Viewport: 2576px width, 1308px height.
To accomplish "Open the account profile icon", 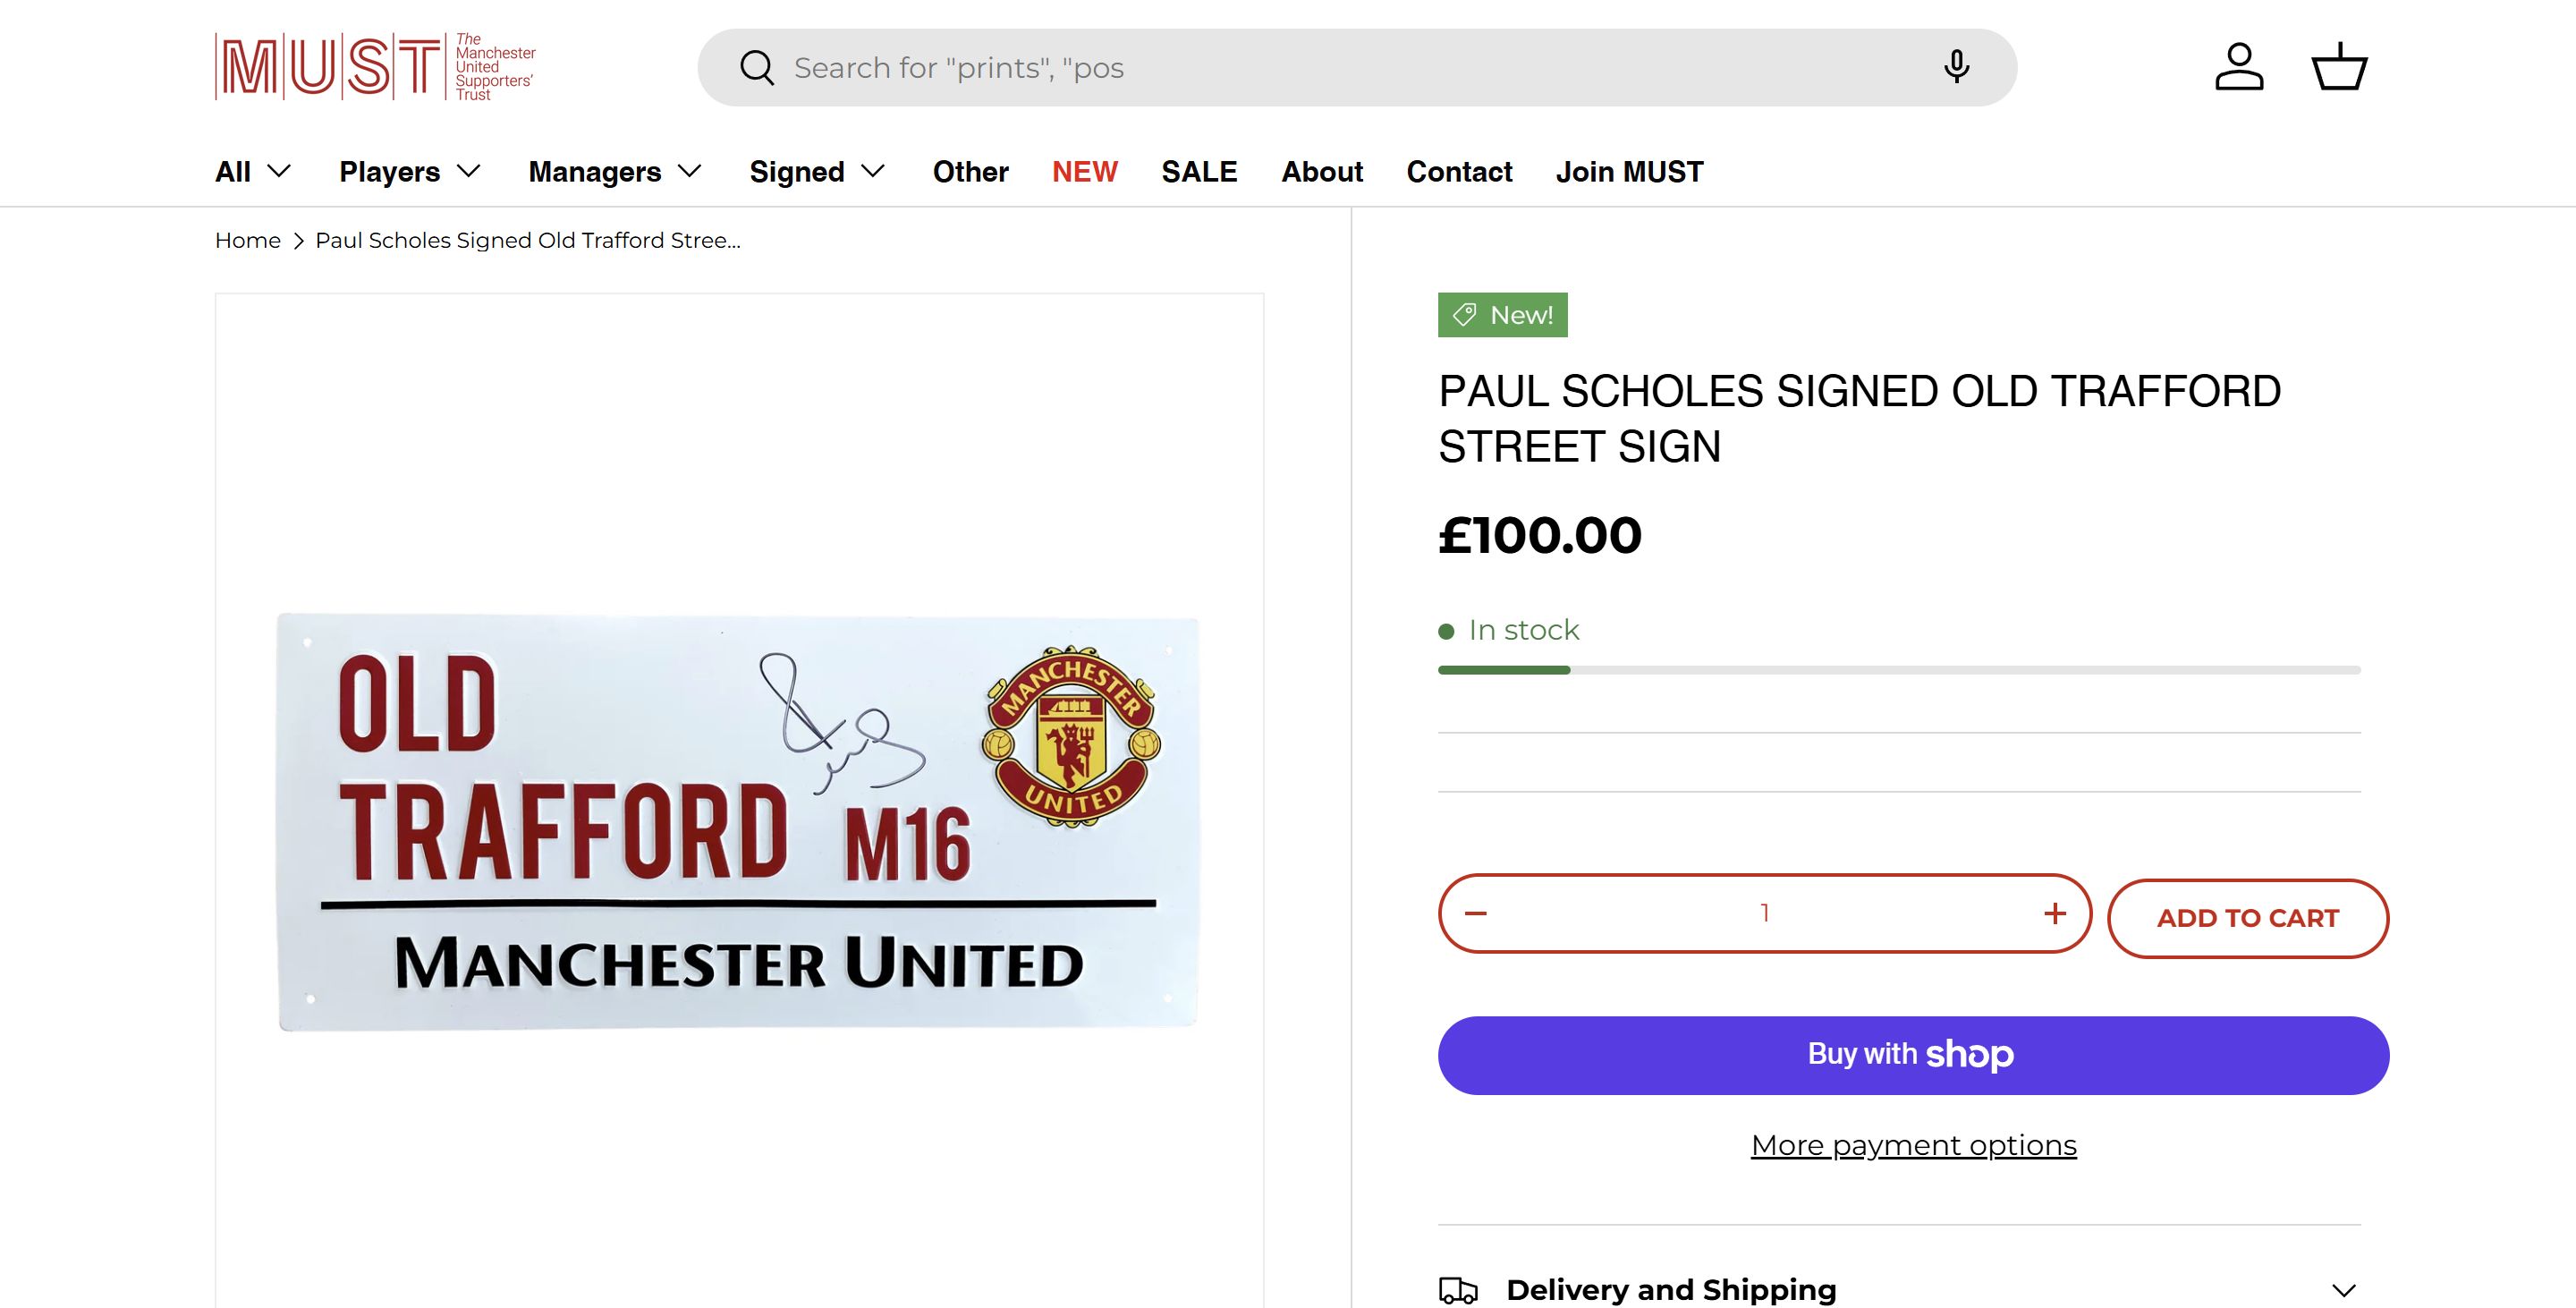I will (x=2239, y=67).
